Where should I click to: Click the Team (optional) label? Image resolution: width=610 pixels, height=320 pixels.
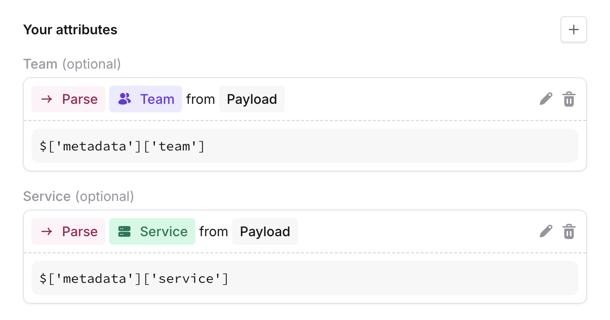pyautogui.click(x=72, y=64)
